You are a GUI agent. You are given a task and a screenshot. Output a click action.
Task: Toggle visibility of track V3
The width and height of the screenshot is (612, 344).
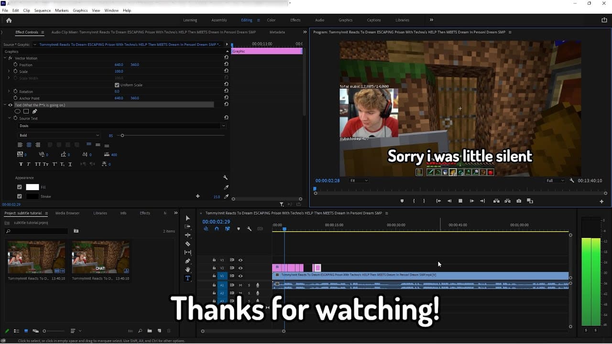coord(240,260)
